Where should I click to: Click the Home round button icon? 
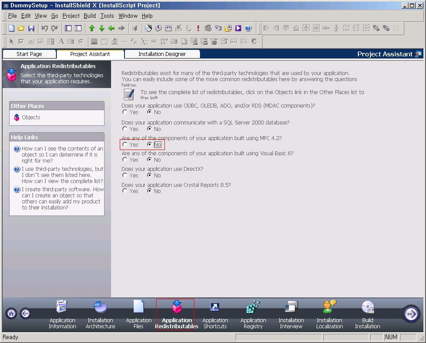[11, 314]
